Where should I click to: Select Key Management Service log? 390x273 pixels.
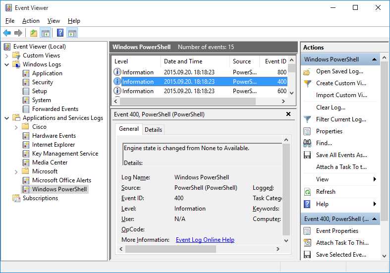pos(65,154)
